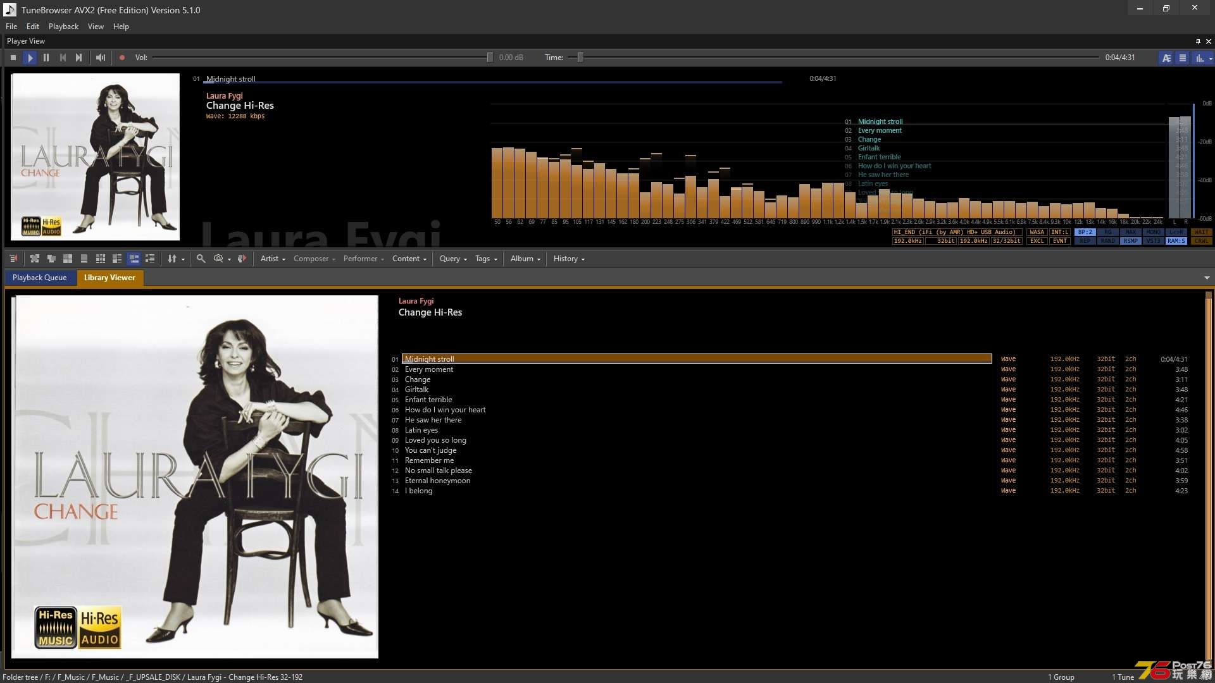
Task: Click the sort order arrows icon
Action: pyautogui.click(x=171, y=259)
